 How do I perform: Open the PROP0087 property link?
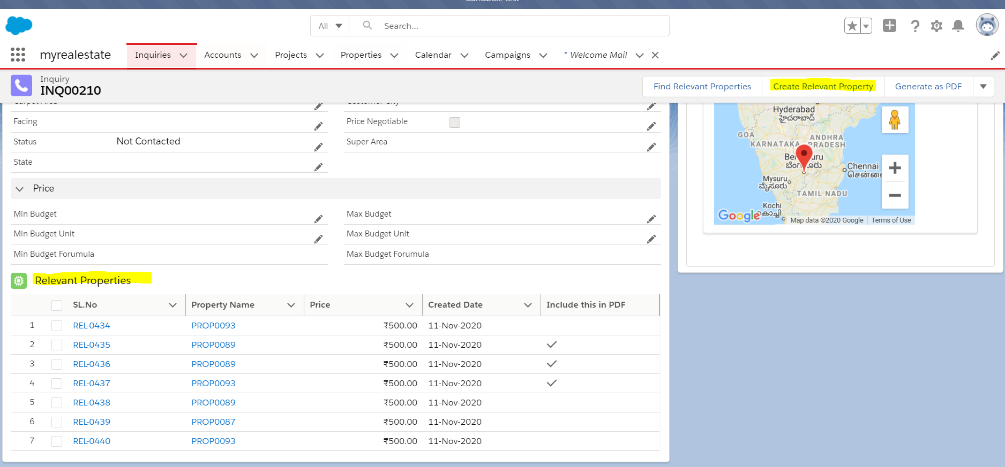pos(213,422)
